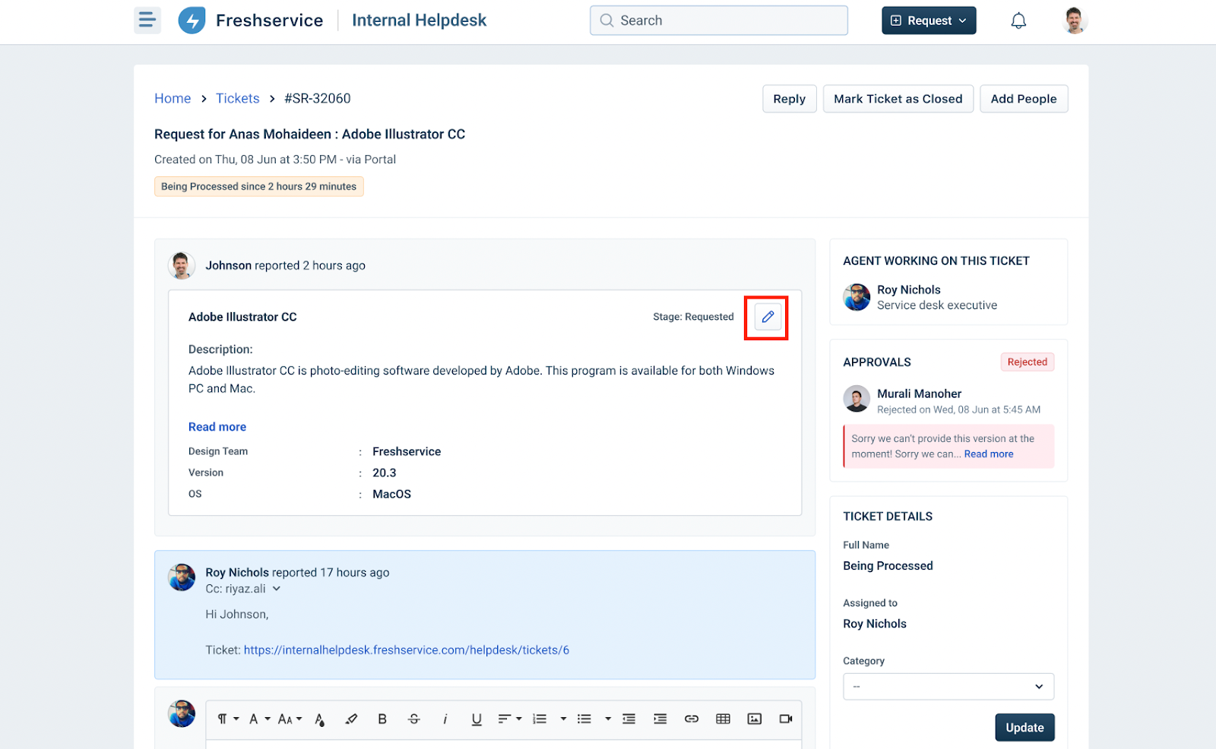Screen dimensions: 1216x749
Task: Mark Ticket as Closed
Action: [x=898, y=99]
